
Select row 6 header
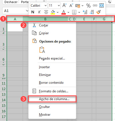[x=4, y=56]
